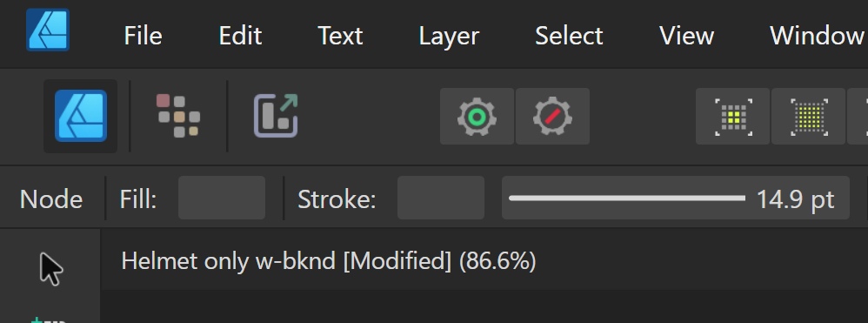Open the File menu
This screenshot has height=323, width=868.
pos(143,36)
